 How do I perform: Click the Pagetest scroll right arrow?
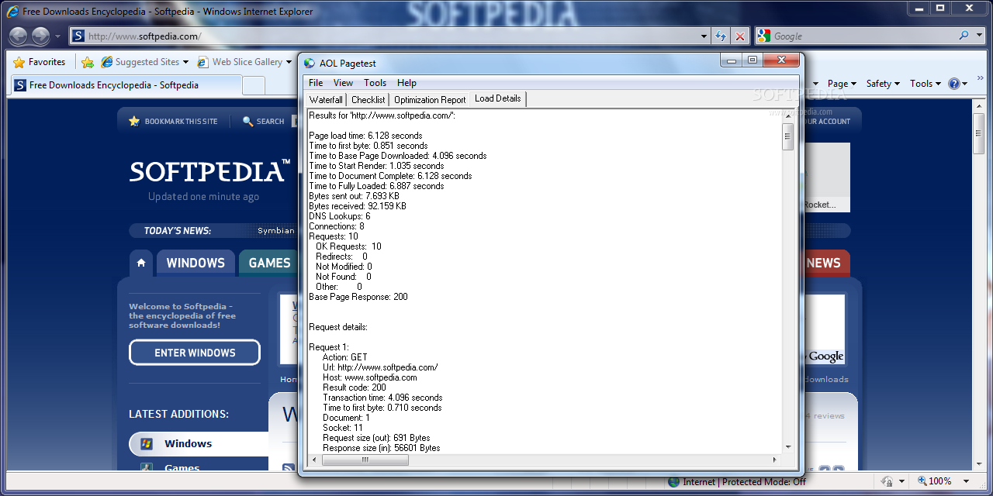tap(775, 460)
